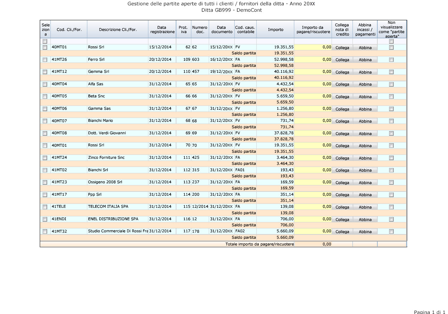
Task: Click the 'Numero doc.' column header
Action: click(x=200, y=29)
